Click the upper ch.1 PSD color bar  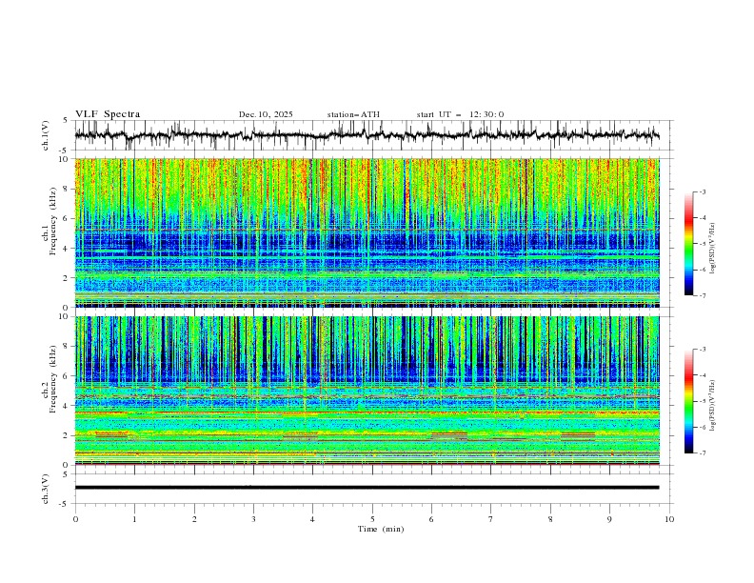coord(689,244)
